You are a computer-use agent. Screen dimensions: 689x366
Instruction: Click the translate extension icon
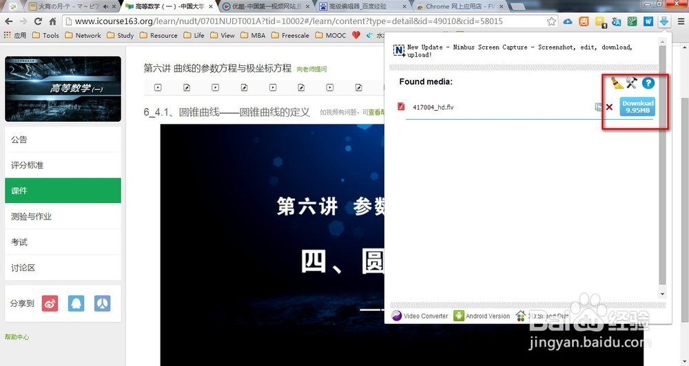(x=616, y=21)
